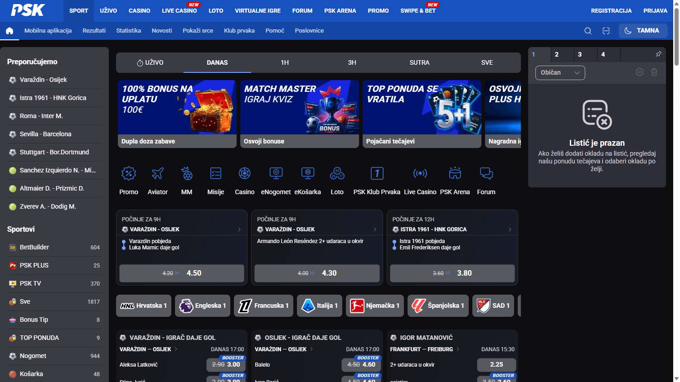Open the VIRTUALNE IGRE main menu

tap(257, 11)
